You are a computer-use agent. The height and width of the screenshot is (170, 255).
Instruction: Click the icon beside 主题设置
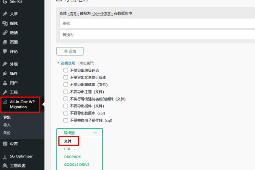5,166
